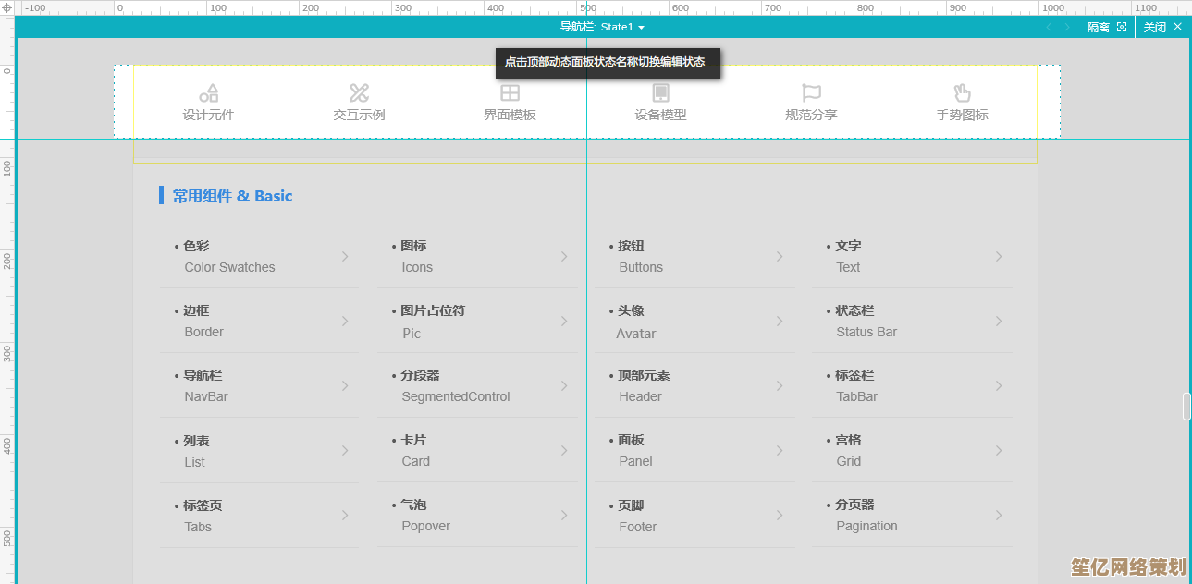Click the 界面模板 grid layout icon

point(510,92)
